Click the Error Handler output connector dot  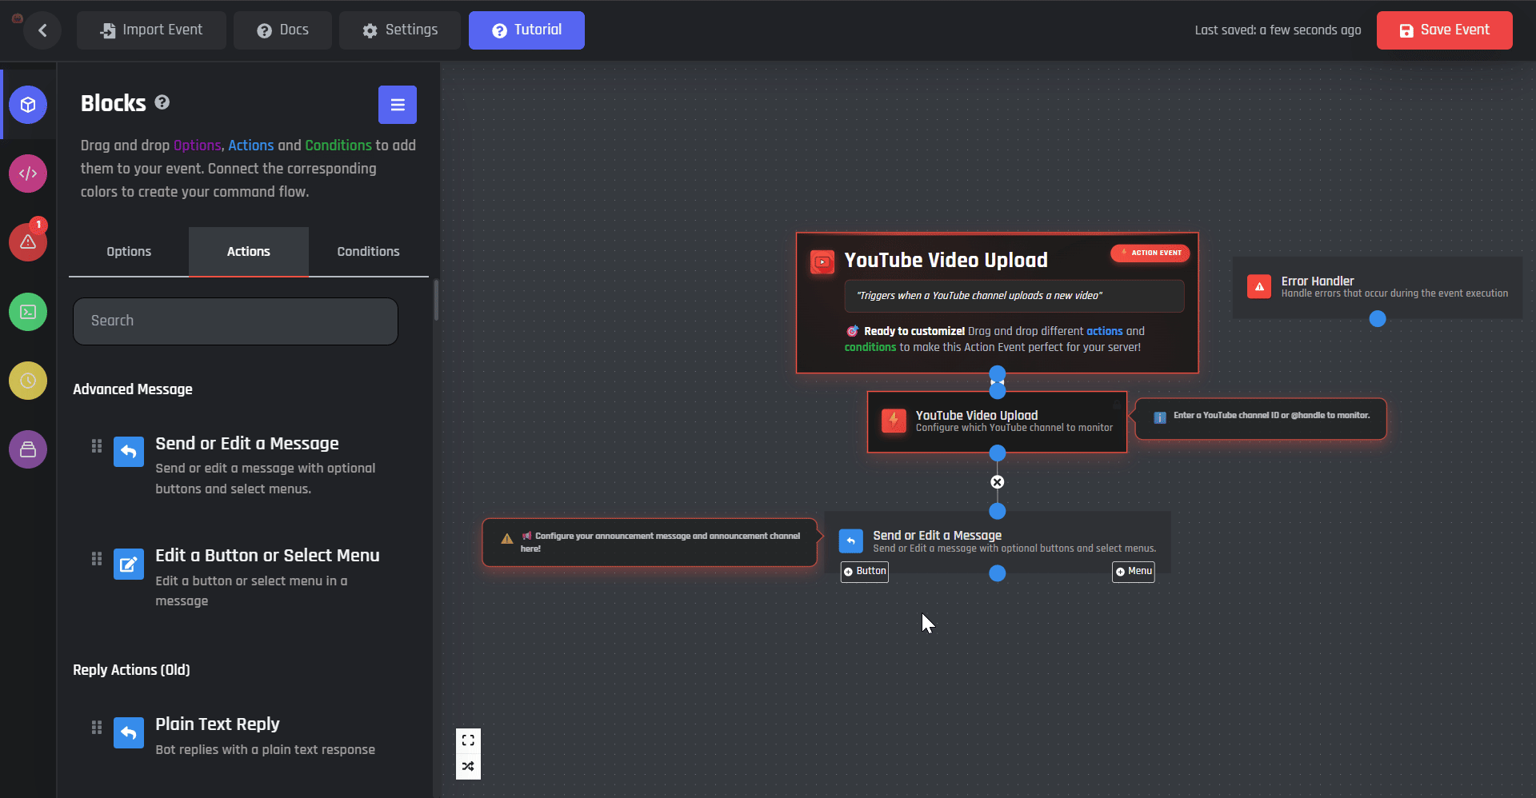pos(1378,319)
